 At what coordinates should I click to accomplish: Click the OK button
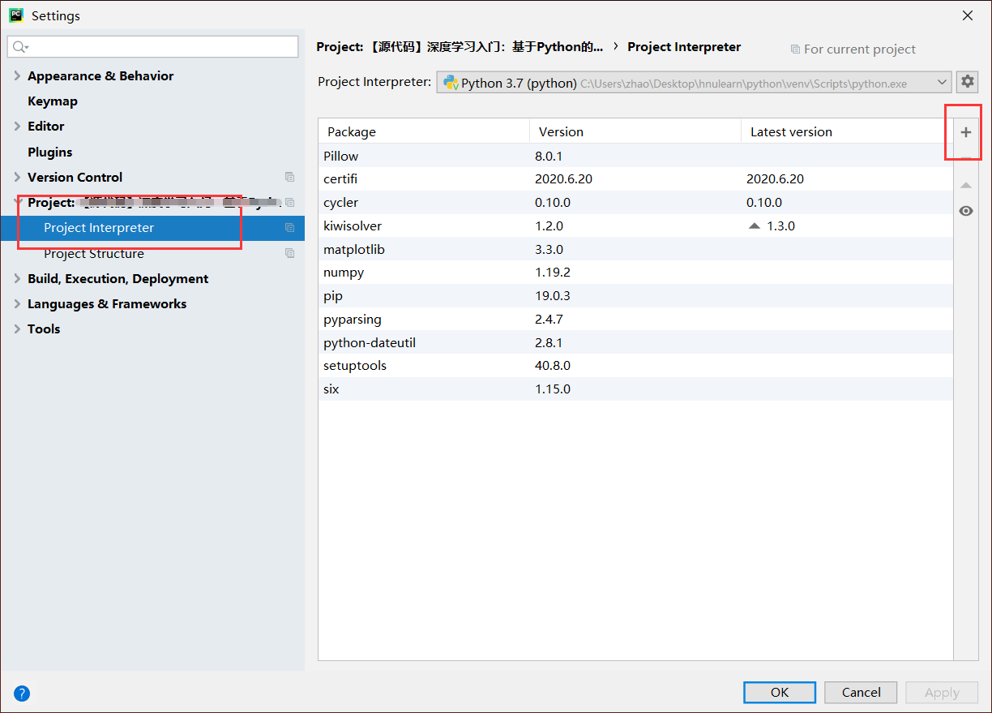click(780, 692)
